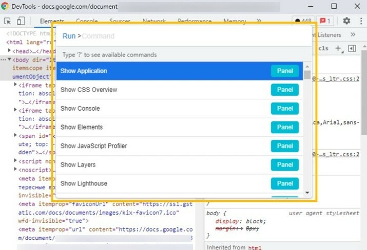Open the Event Listeners tab

[326, 35]
